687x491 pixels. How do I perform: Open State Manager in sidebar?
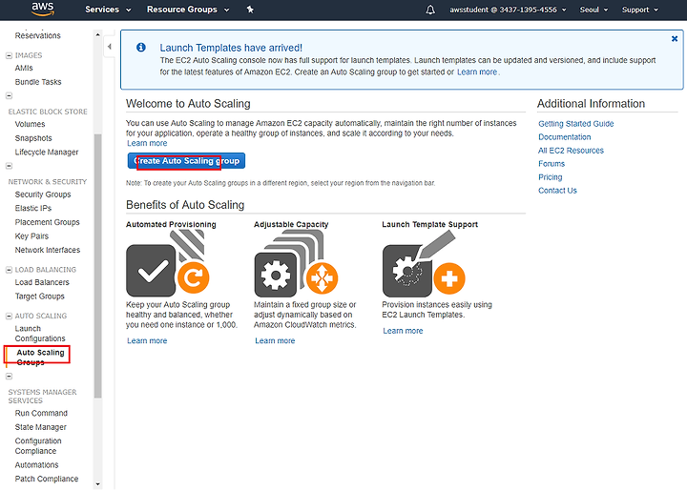click(41, 427)
